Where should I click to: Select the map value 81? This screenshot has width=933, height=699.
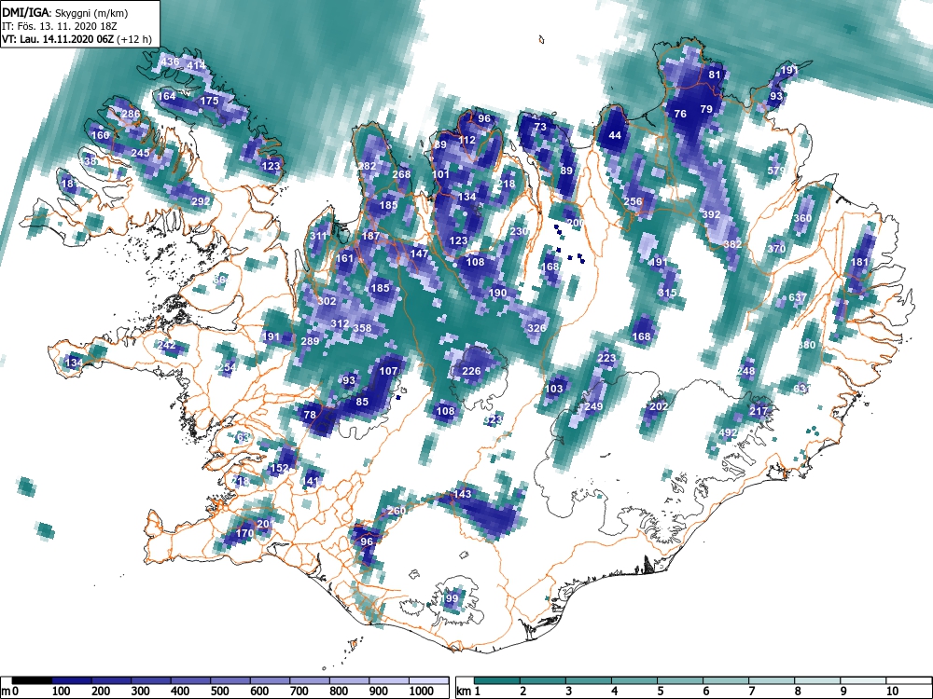pyautogui.click(x=715, y=75)
